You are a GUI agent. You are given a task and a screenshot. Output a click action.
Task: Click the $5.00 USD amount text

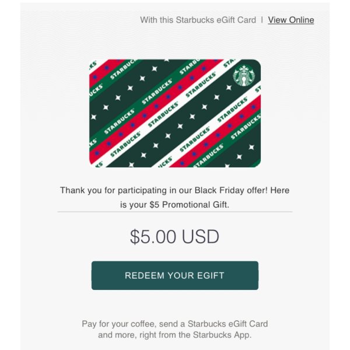[174, 237]
